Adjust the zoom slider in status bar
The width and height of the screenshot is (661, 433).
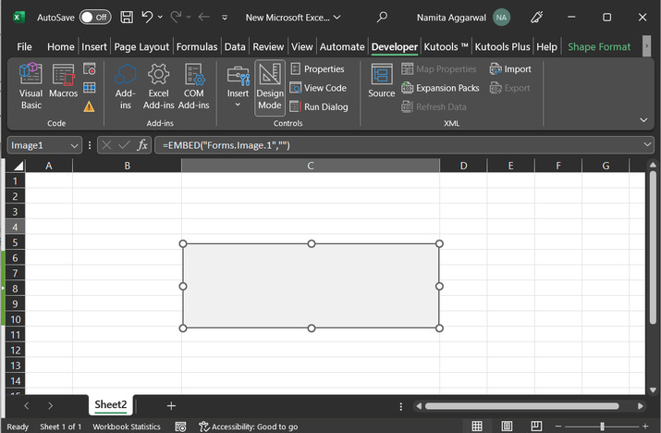pos(602,427)
